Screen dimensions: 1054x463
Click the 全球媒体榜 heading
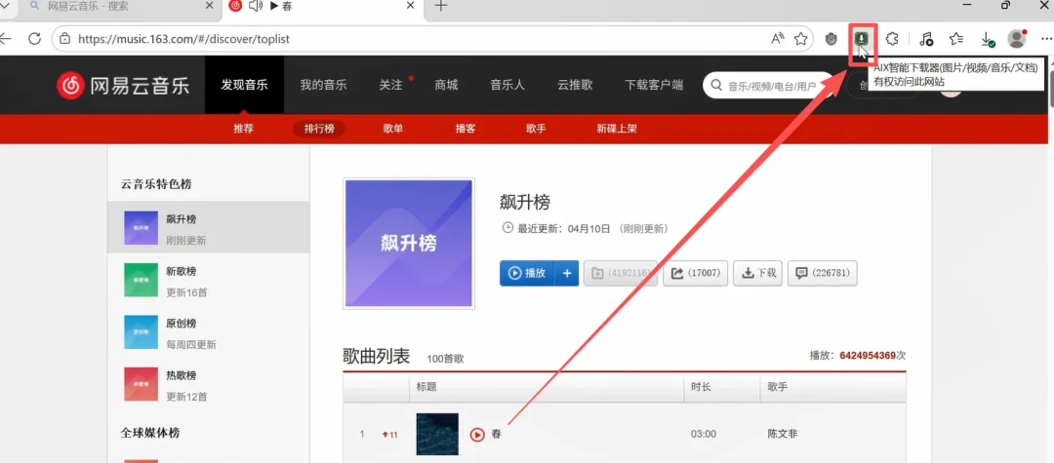[x=150, y=433]
